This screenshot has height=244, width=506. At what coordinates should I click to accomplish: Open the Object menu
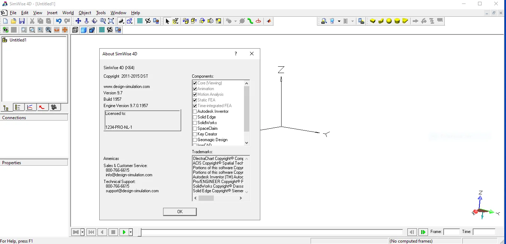click(85, 13)
